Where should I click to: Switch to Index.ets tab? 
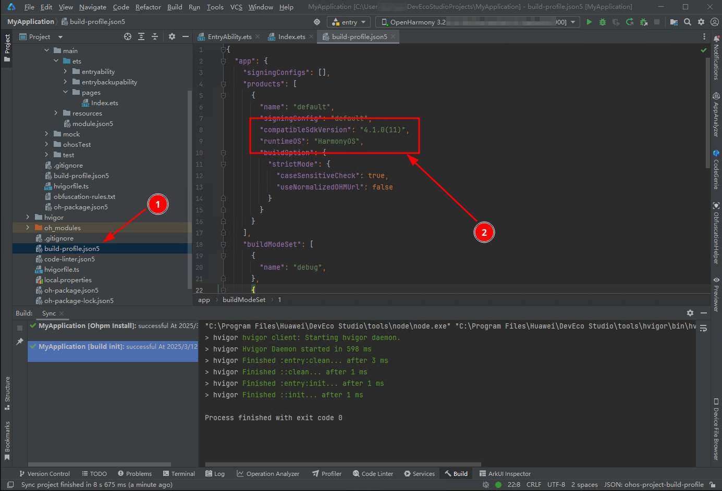291,36
